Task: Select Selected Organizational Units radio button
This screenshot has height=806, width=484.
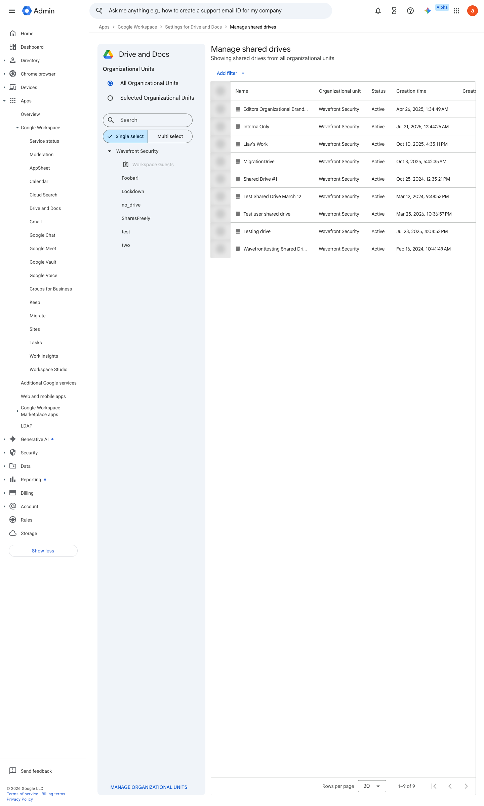Action: click(110, 98)
